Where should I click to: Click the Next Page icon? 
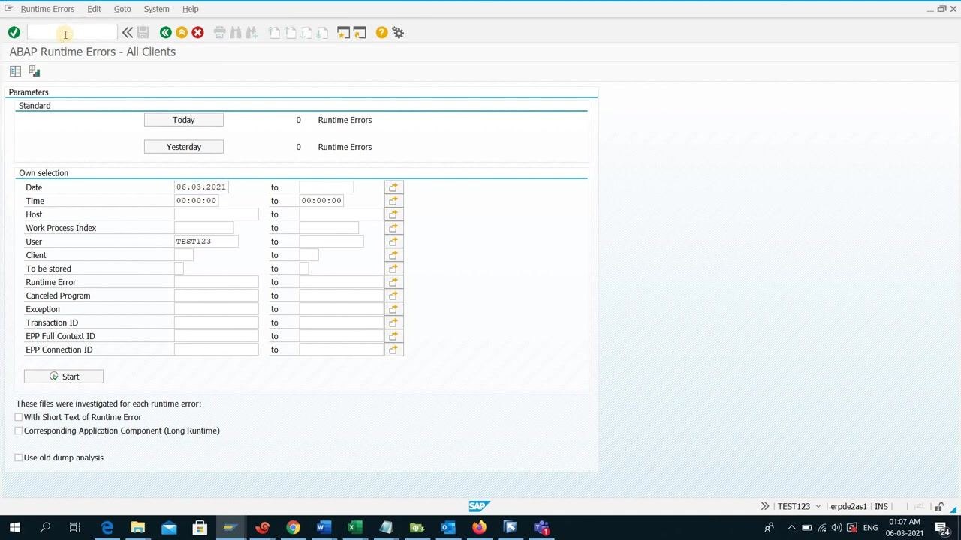[306, 32]
